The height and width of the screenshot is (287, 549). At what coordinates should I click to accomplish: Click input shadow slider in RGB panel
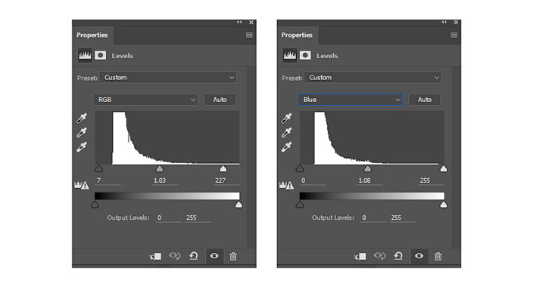pos(98,169)
